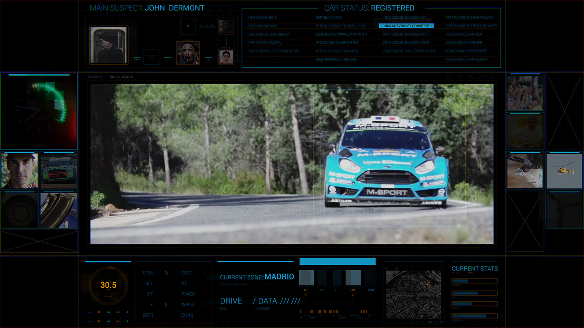Select 1974 Plymouth Barracuda entry
The width and height of the screenshot is (584, 328).
tap(469, 17)
